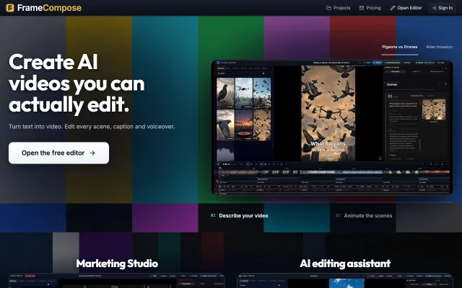Click the AI editing assistant heading
Image resolution: width=462 pixels, height=288 pixels.
[x=345, y=264]
